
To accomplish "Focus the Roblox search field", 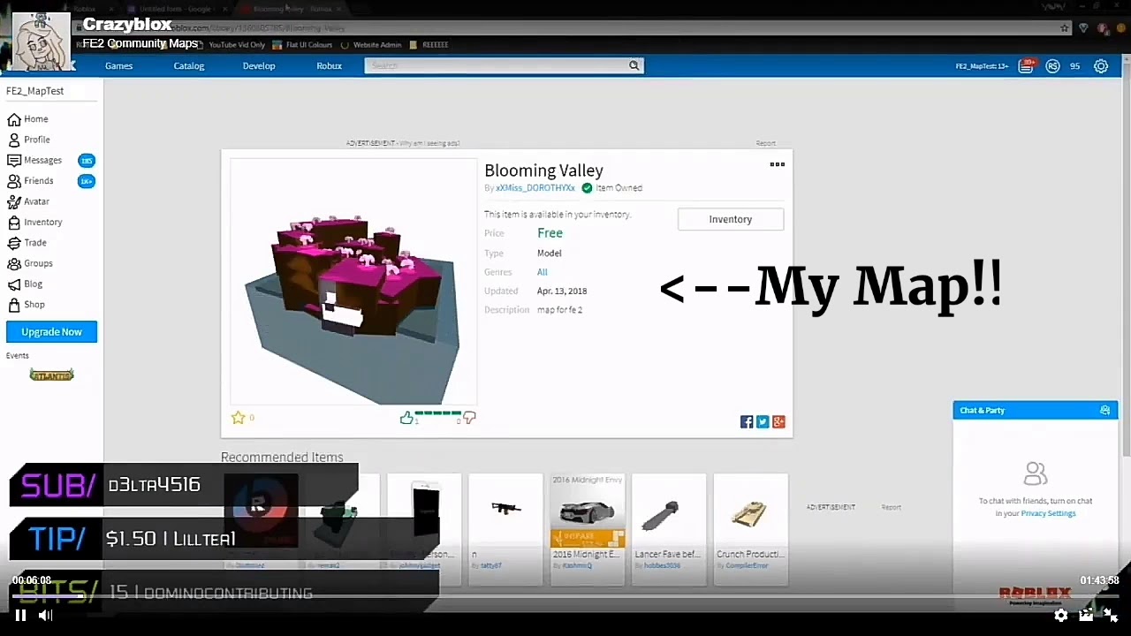I will (x=496, y=65).
